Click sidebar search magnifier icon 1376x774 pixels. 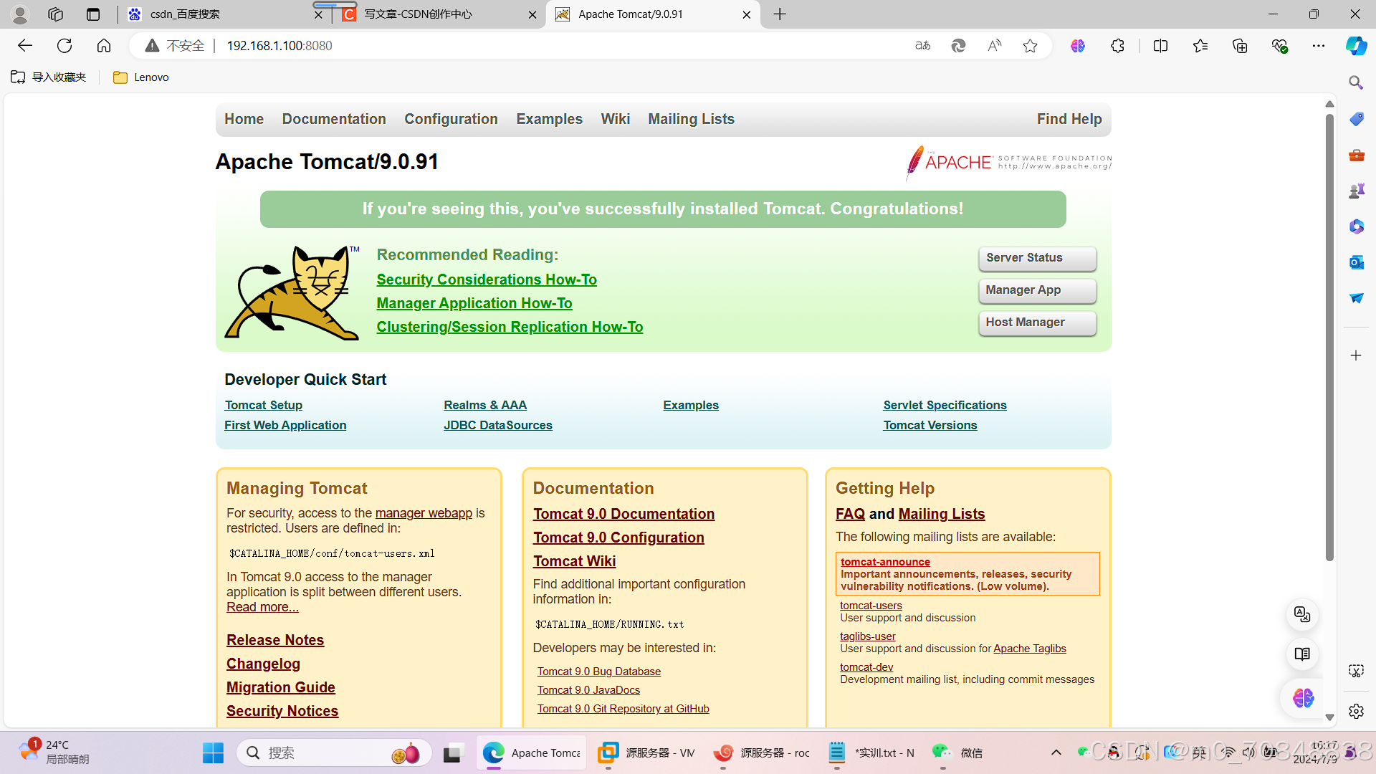tap(1356, 82)
